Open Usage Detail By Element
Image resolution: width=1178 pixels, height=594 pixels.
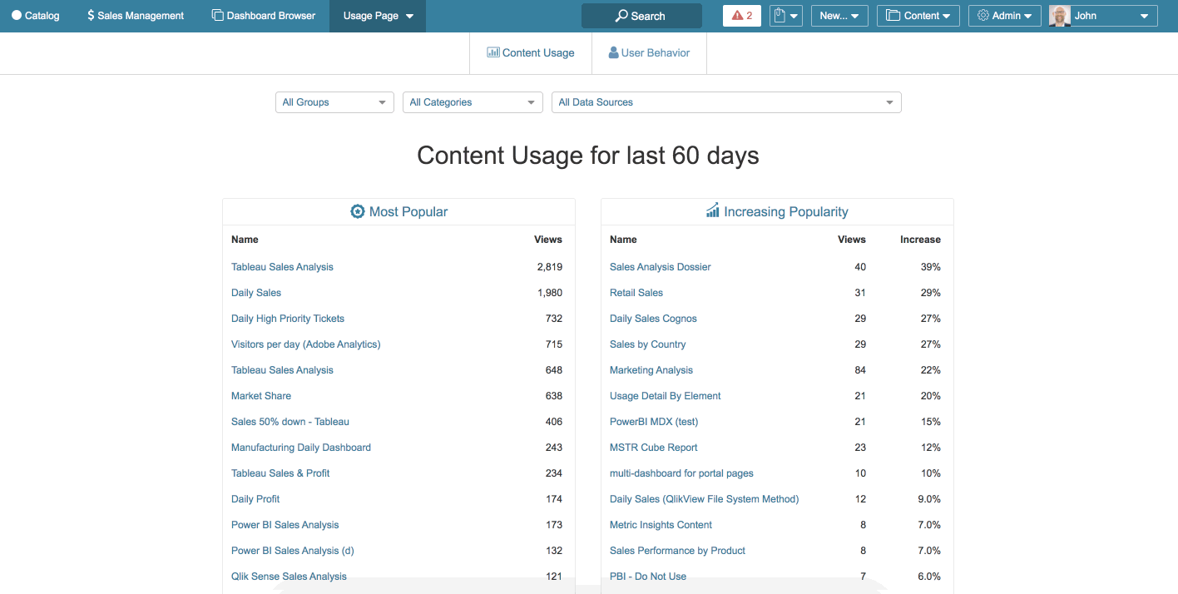point(666,396)
